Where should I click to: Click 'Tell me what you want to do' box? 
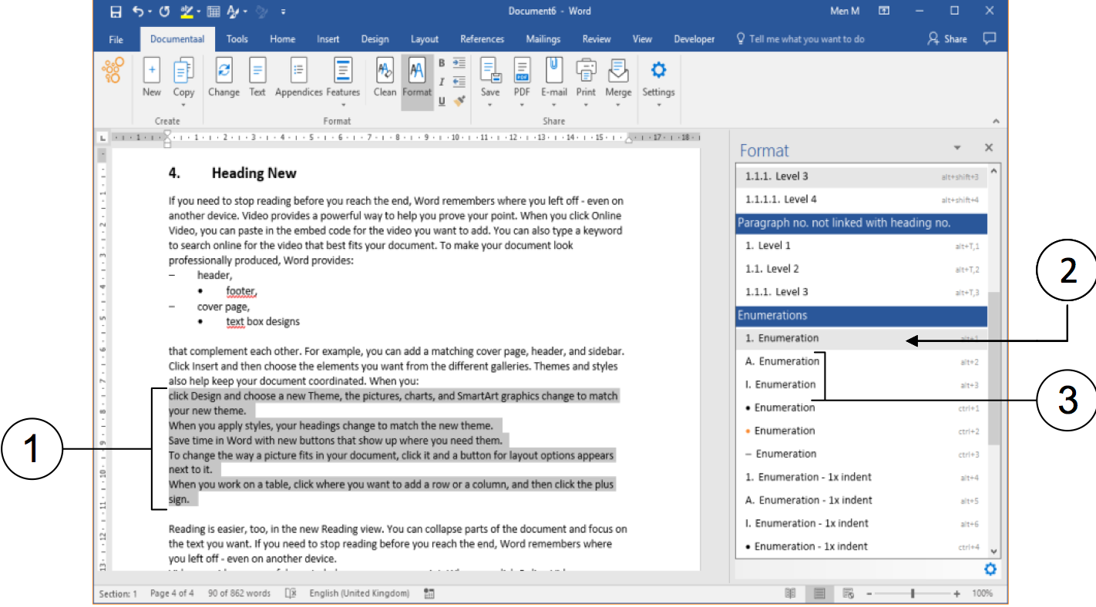(801, 39)
